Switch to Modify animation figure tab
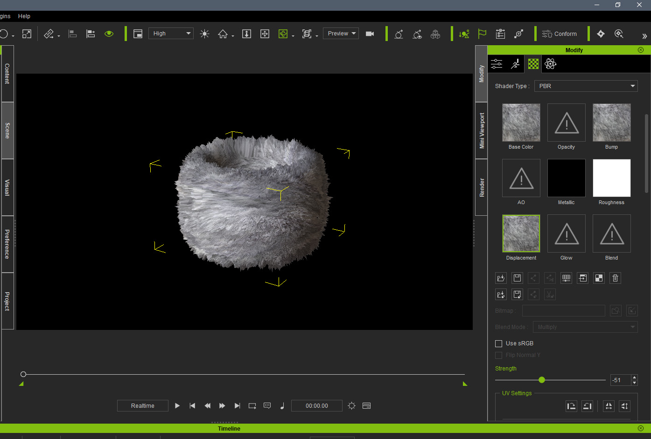This screenshot has height=439, width=651. [515, 64]
